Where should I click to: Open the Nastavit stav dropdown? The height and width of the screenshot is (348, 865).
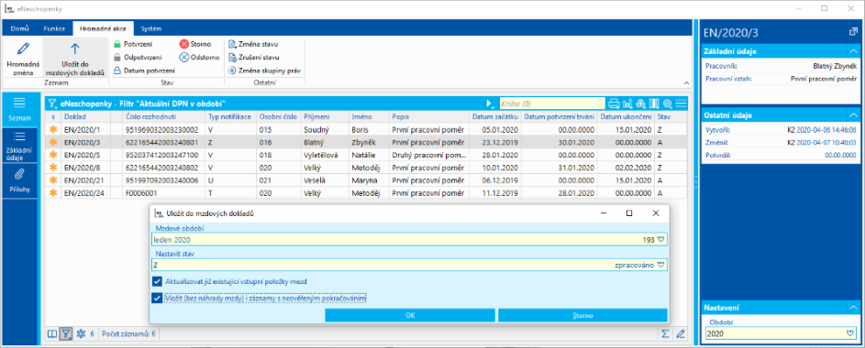pos(661,265)
